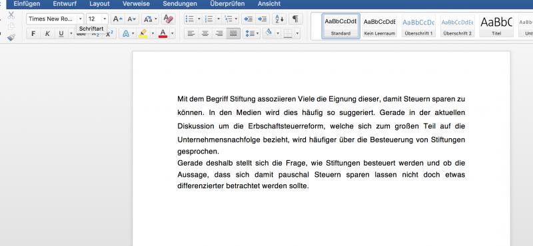Image resolution: width=533 pixels, height=246 pixels.
Task: Switch to the Layout ribbon tab
Action: pos(99,4)
